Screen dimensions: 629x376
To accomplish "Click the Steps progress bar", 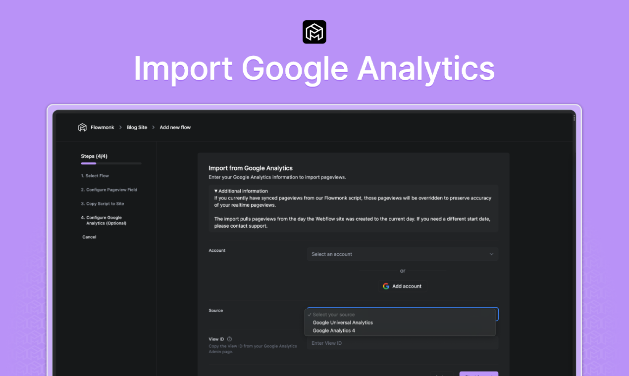I will pos(111,163).
